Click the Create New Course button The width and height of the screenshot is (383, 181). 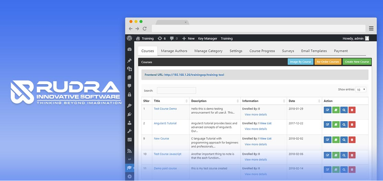(x=357, y=62)
